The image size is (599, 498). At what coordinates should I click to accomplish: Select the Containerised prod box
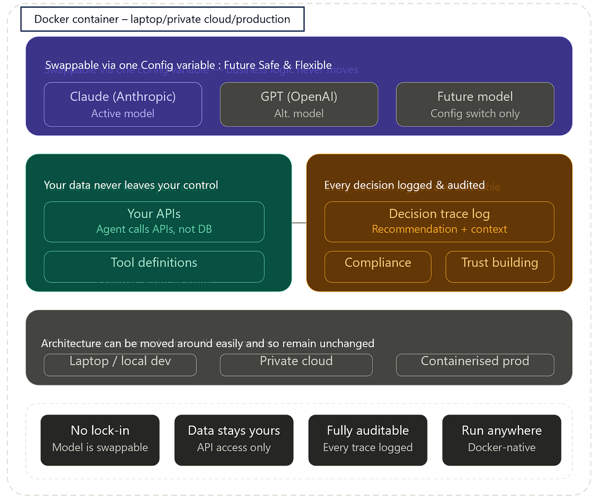(x=475, y=365)
